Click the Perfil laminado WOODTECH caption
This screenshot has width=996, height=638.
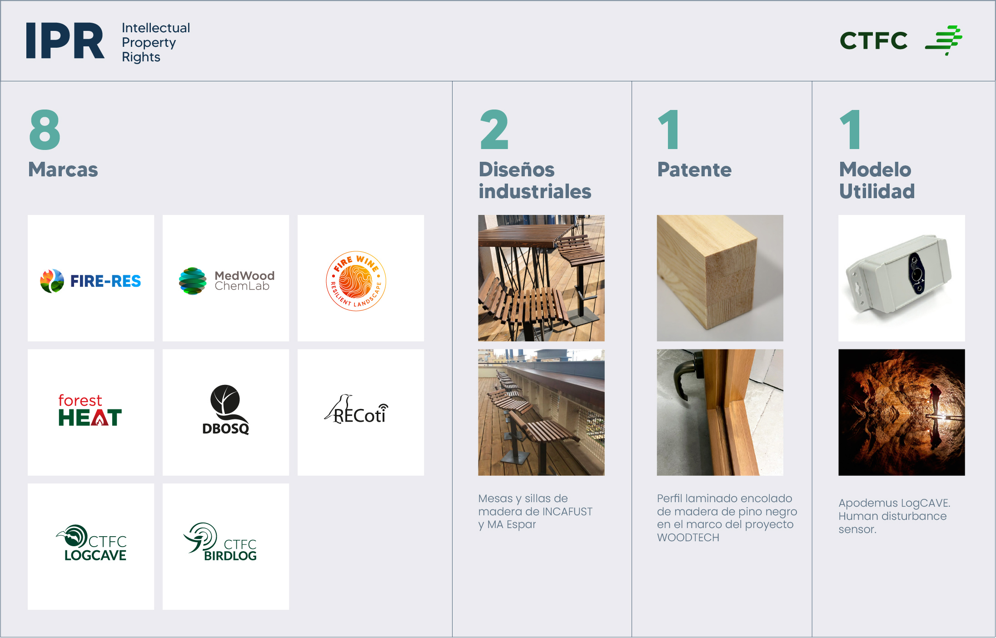727,518
